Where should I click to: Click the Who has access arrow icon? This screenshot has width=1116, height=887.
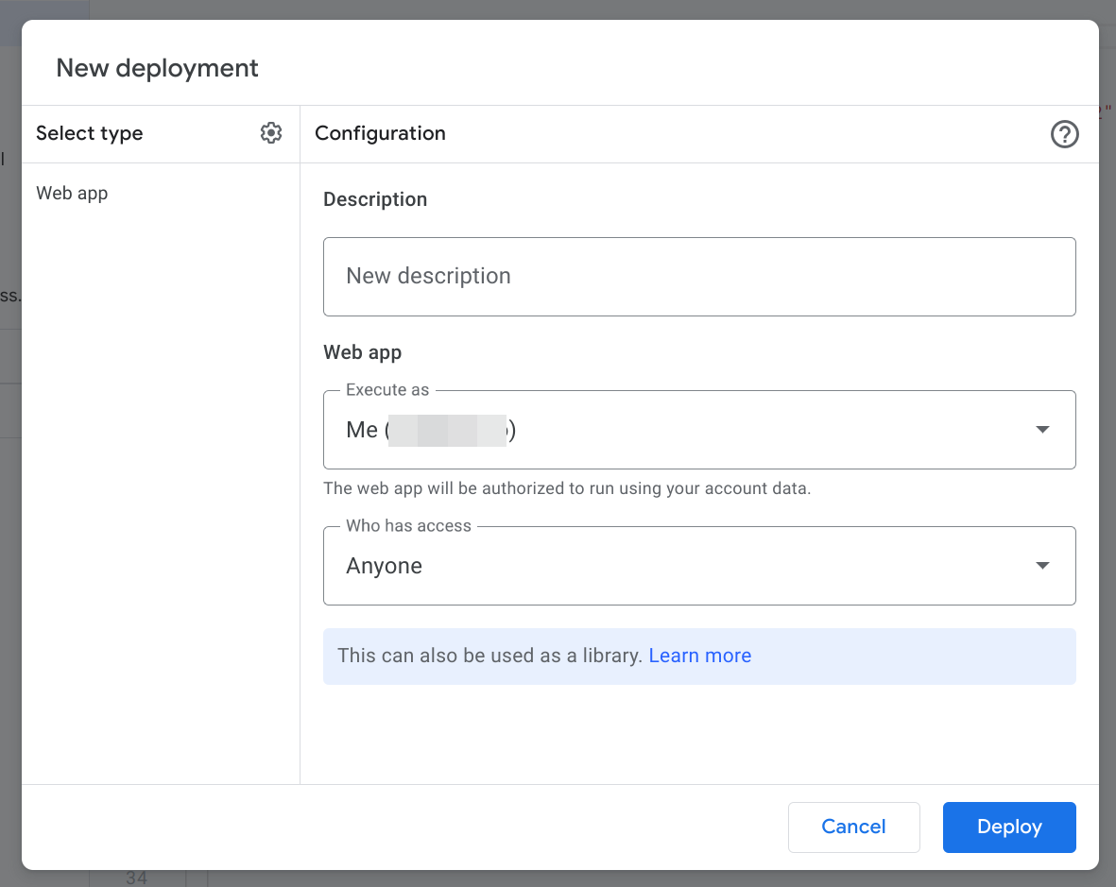[x=1042, y=566]
